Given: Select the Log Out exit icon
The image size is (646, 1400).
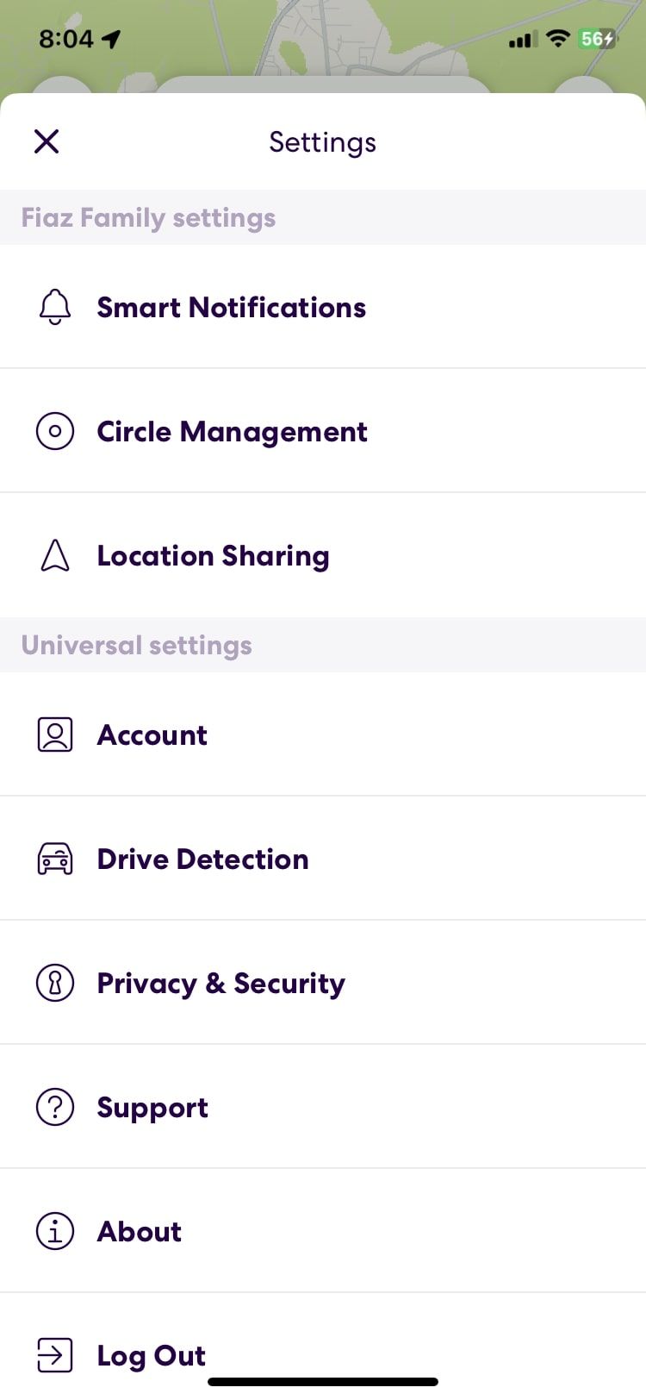Looking at the screenshot, I should [55, 1355].
